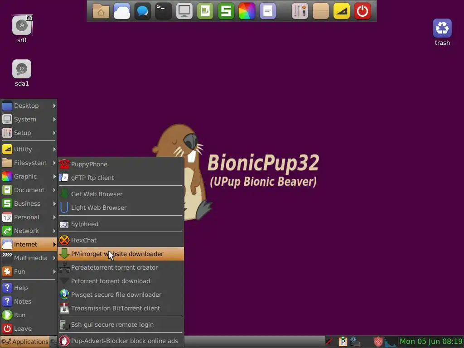Expand the Fun submenu
This screenshot has height=348, width=464.
coord(29,272)
